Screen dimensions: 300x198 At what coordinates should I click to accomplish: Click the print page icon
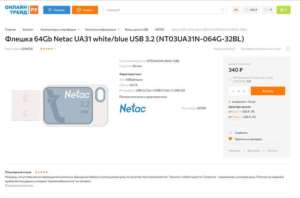click(288, 49)
